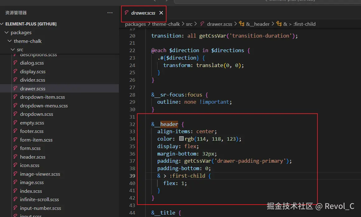The height and width of the screenshot is (217, 361).
Task: Collapse the packages folder
Action: coord(7,33)
